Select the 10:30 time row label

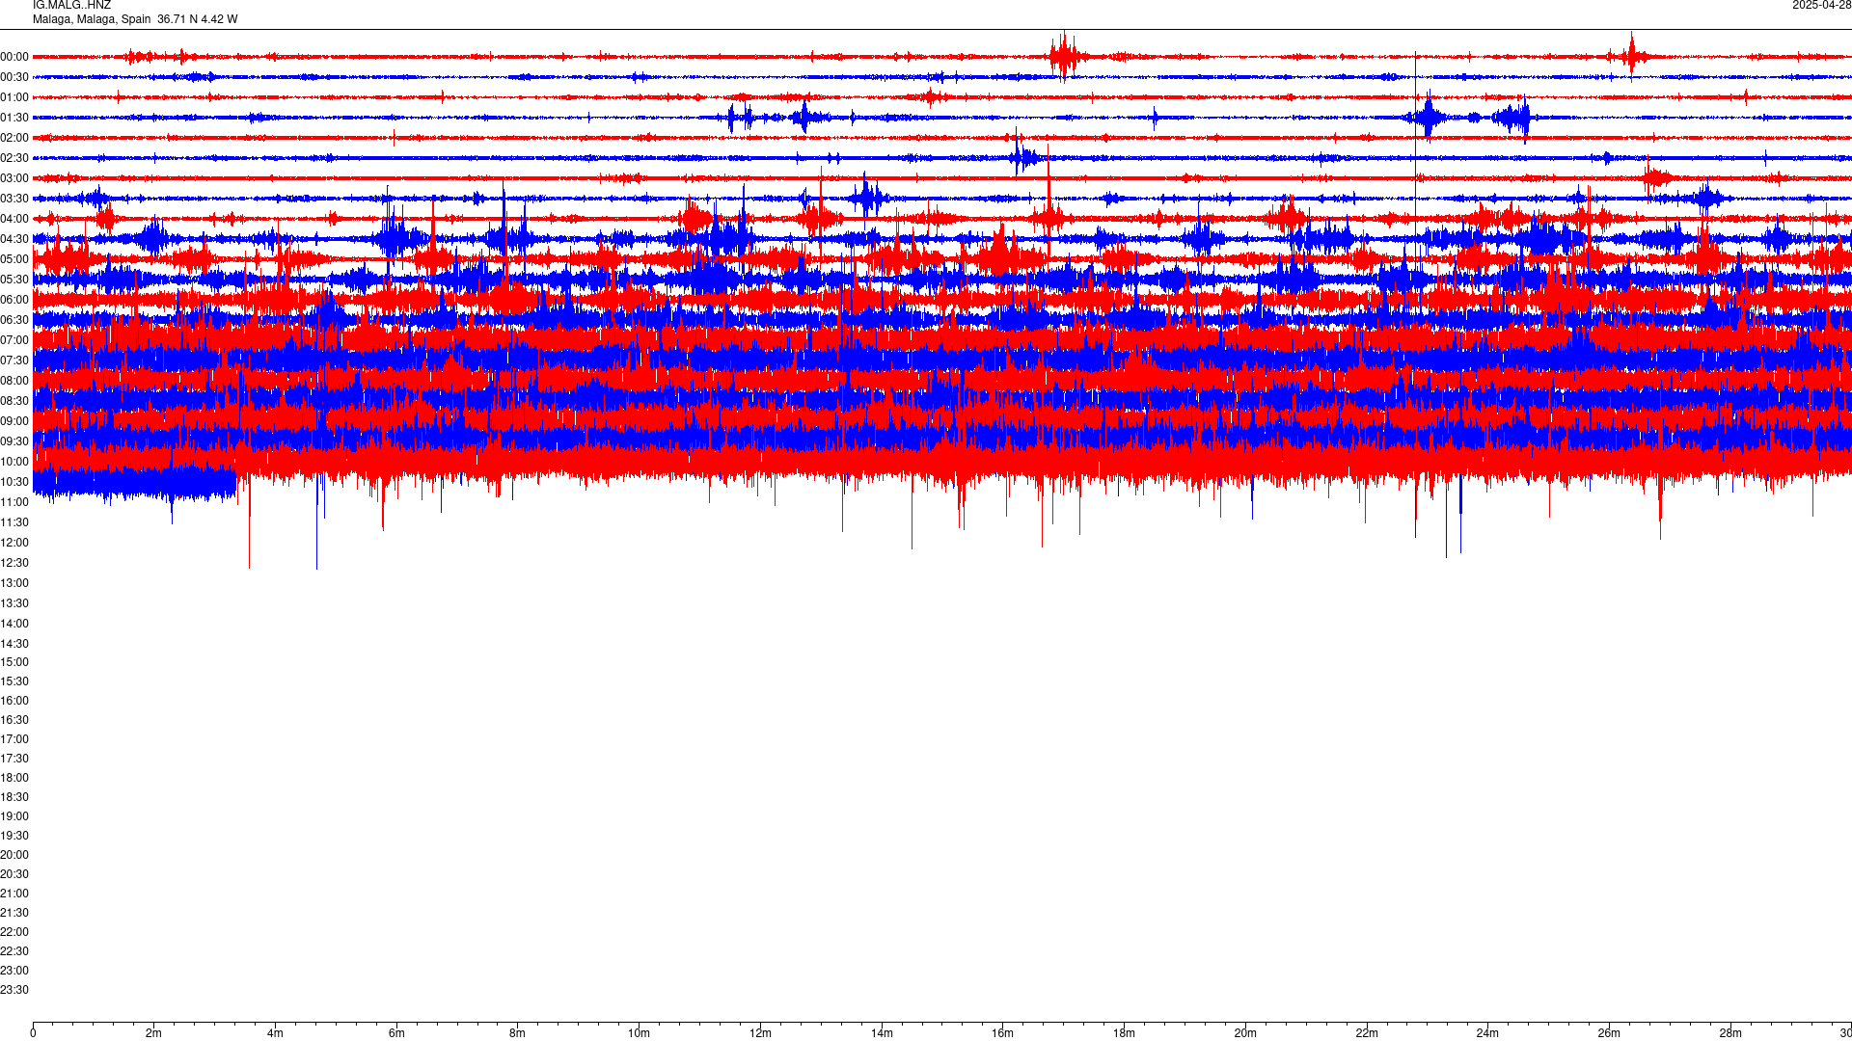14,482
